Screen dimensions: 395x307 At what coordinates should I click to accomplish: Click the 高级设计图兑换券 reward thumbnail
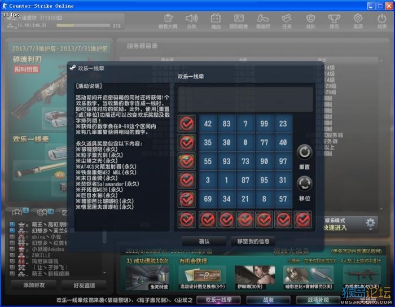pyautogui.click(x=203, y=278)
